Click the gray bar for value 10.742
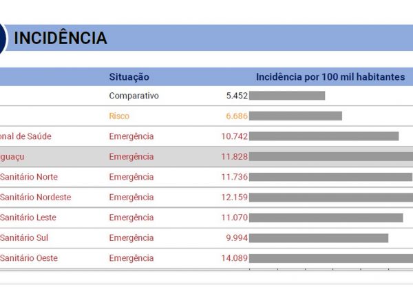The height and width of the screenshot is (287, 413). tap(324, 136)
